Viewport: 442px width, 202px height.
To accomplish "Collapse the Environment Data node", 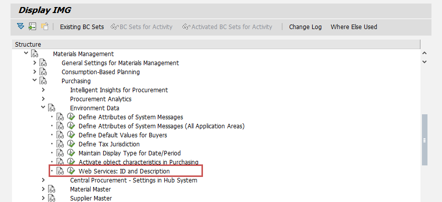I will tap(43, 107).
